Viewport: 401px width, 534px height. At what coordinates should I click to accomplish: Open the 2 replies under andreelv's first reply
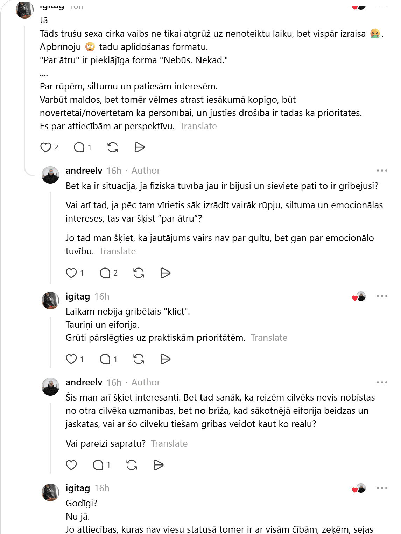tap(105, 273)
